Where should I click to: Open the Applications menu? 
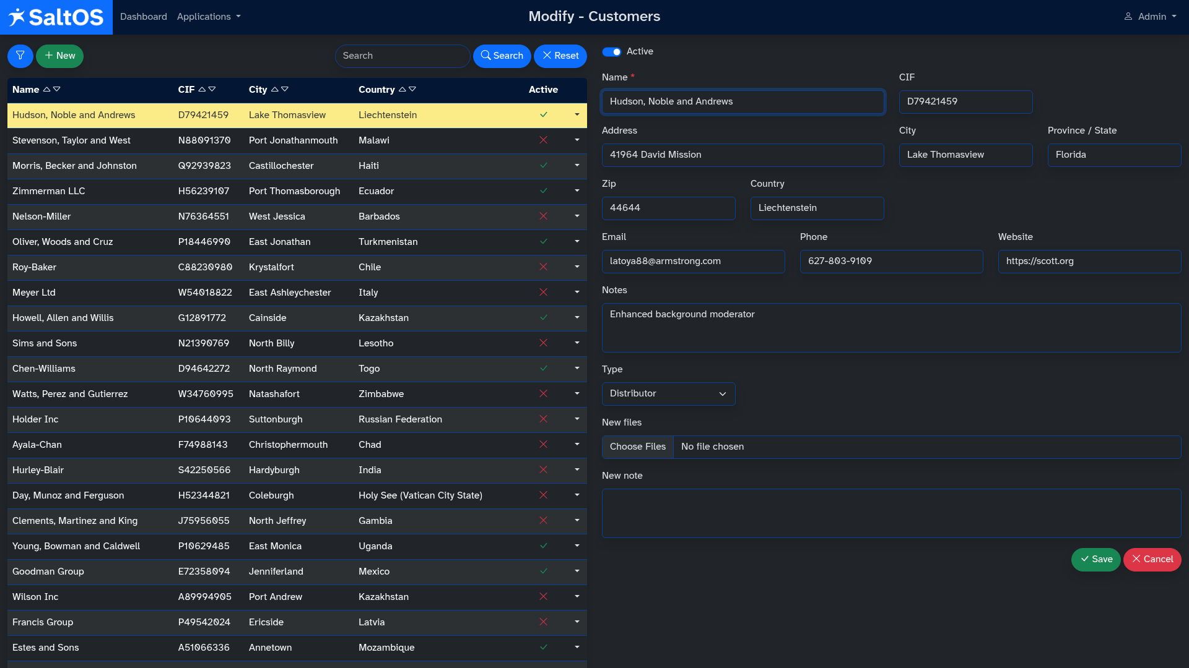point(209,17)
